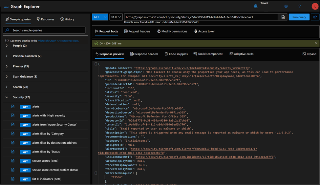The image size is (320, 185).
Task: Switch to the Response headers tab
Action: tap(144, 54)
